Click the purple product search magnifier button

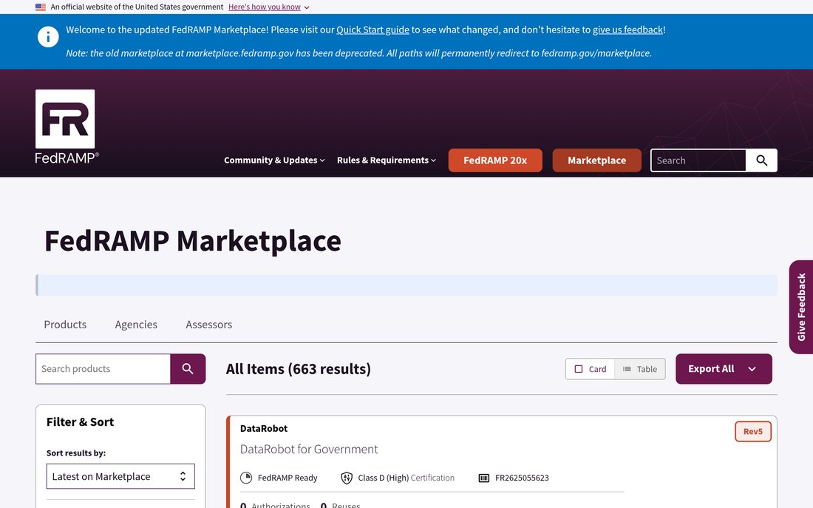188,369
